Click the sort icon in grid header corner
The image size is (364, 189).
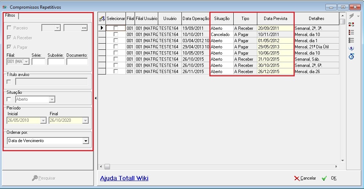[x=102, y=19]
